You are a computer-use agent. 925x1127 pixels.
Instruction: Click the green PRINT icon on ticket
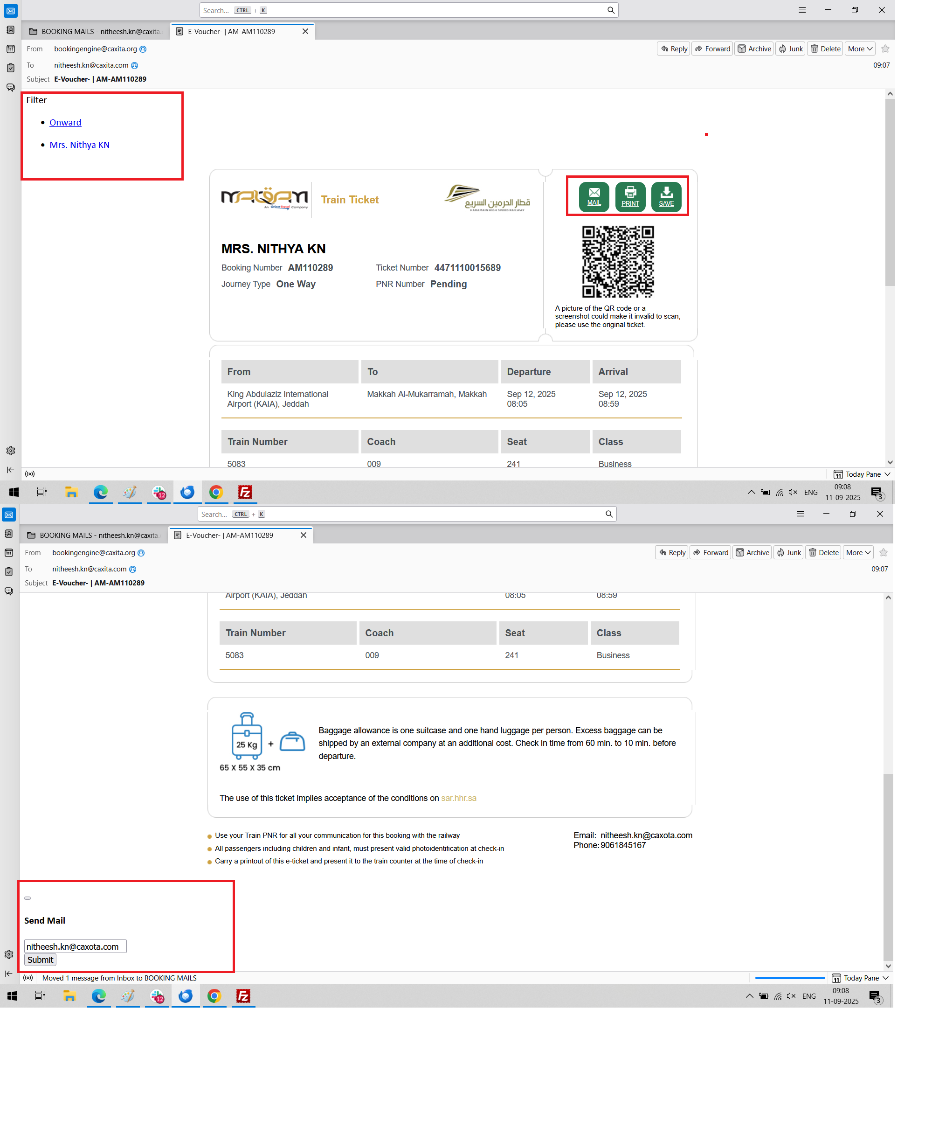click(x=630, y=196)
